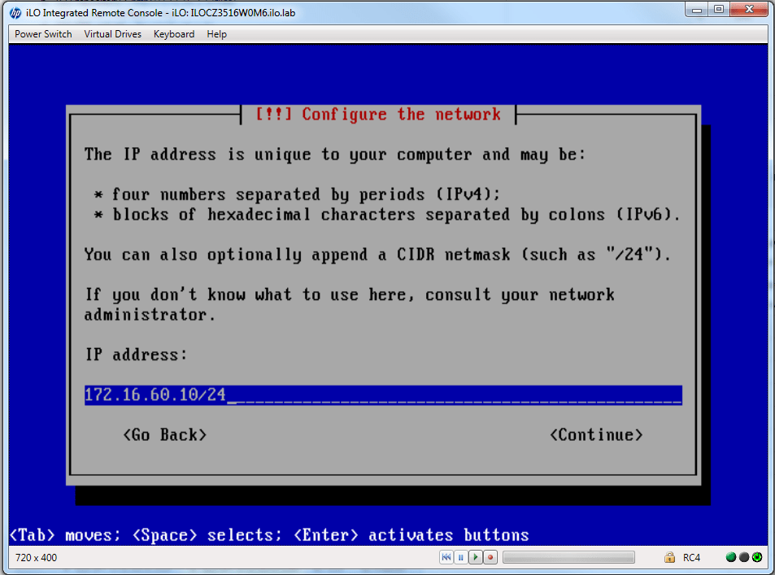
Task: Open the Keyboard menu
Action: pyautogui.click(x=174, y=34)
